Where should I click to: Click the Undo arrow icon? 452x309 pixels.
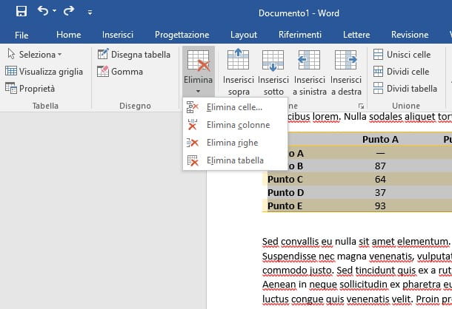pos(43,12)
